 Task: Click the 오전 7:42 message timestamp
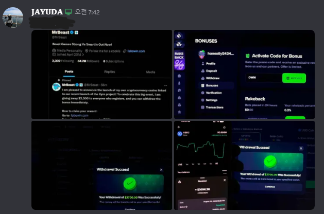coord(87,12)
